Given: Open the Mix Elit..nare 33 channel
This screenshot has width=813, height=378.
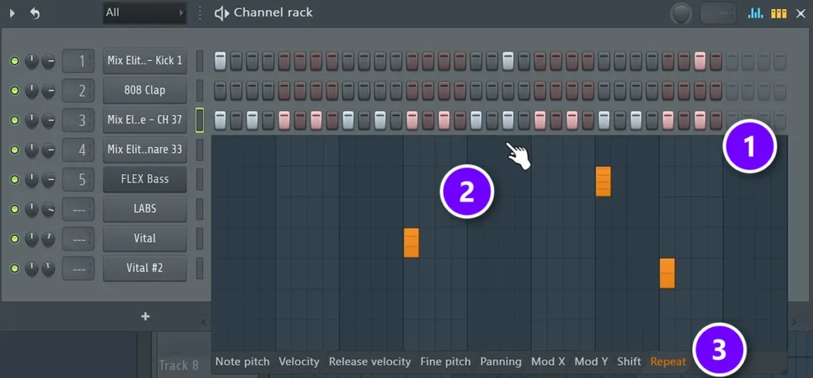Looking at the screenshot, I should pos(144,150).
